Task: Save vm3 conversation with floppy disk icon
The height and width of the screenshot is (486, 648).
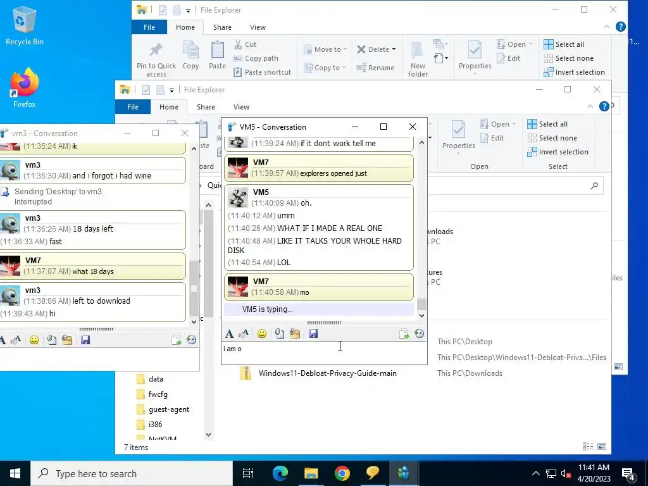Action: pyautogui.click(x=85, y=340)
